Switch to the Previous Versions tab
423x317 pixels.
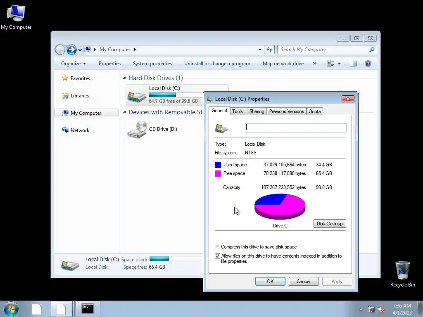pyautogui.click(x=287, y=111)
